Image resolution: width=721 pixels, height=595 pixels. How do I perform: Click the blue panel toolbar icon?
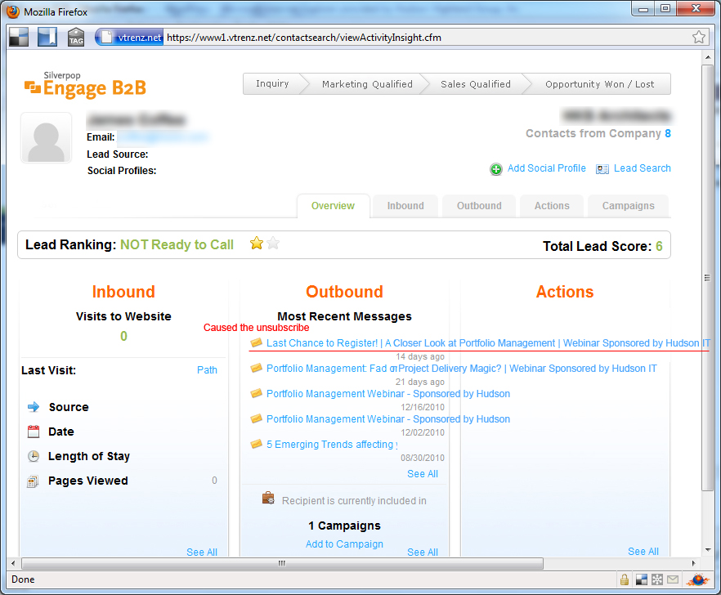47,37
